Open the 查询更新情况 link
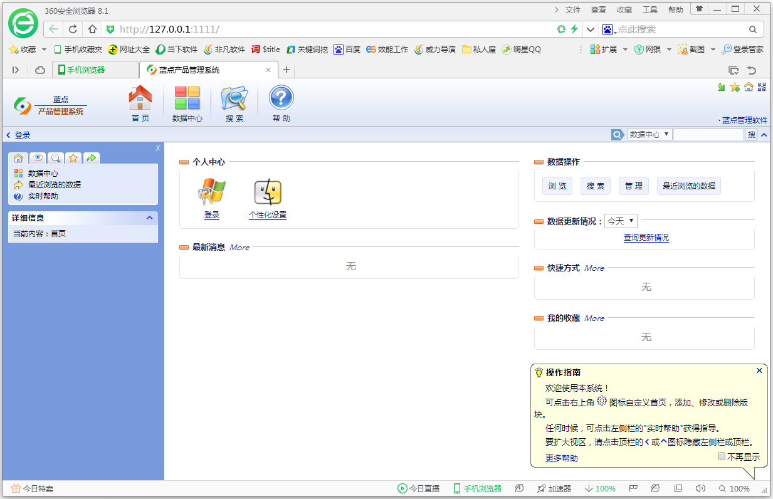The image size is (773, 499). coord(646,238)
